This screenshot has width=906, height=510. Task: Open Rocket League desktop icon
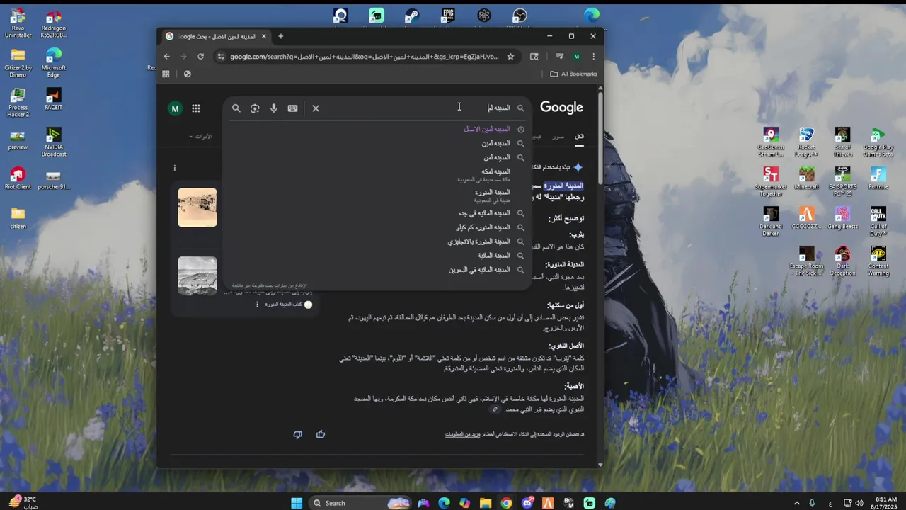tap(806, 142)
